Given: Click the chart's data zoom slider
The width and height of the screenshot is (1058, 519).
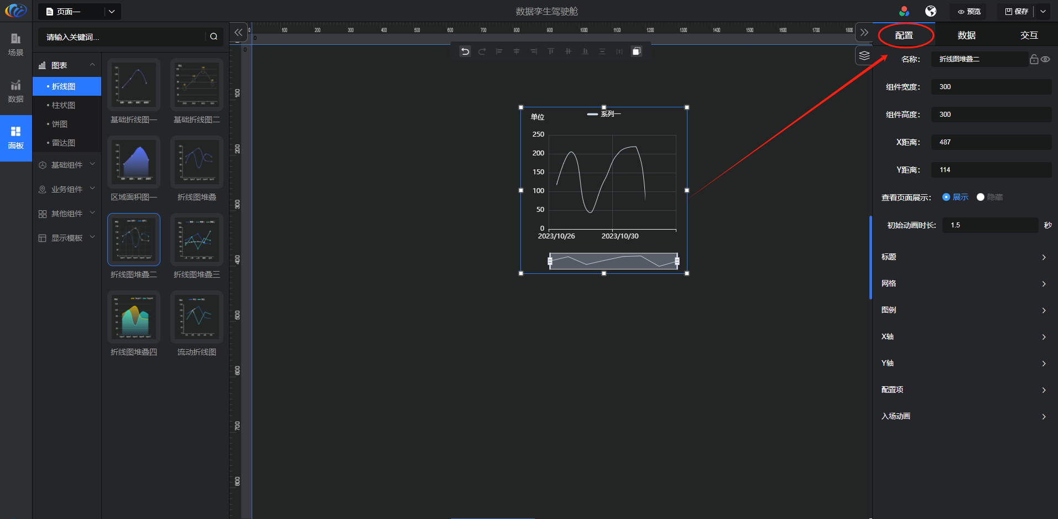Looking at the screenshot, I should 613,261.
